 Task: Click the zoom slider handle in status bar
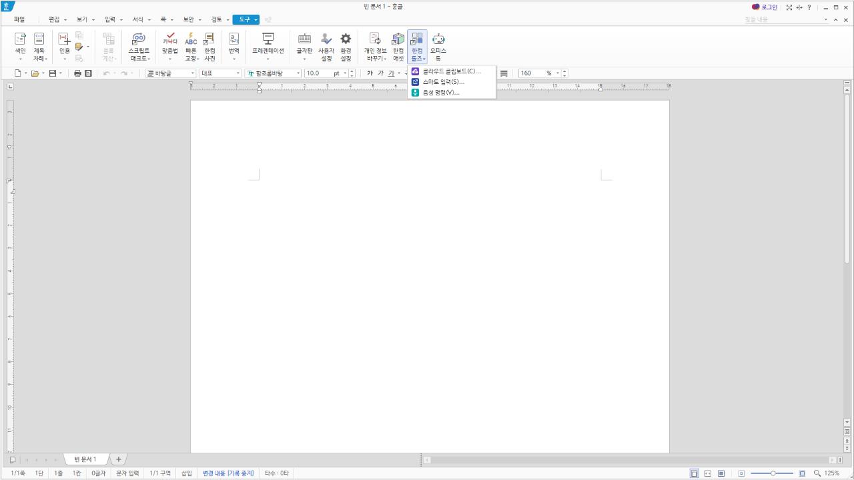click(x=773, y=473)
